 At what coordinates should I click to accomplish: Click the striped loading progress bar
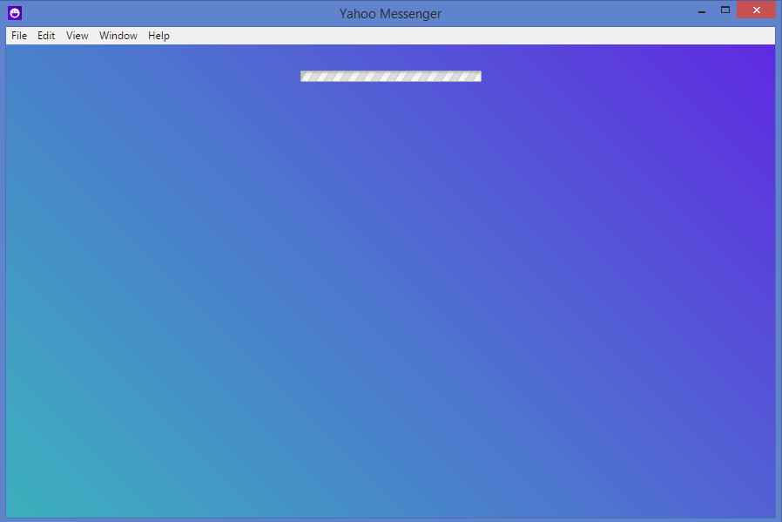click(391, 77)
